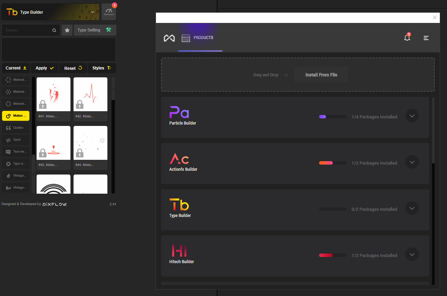
Task: Click Actionfx Builder install progress bar
Action: (x=332, y=163)
